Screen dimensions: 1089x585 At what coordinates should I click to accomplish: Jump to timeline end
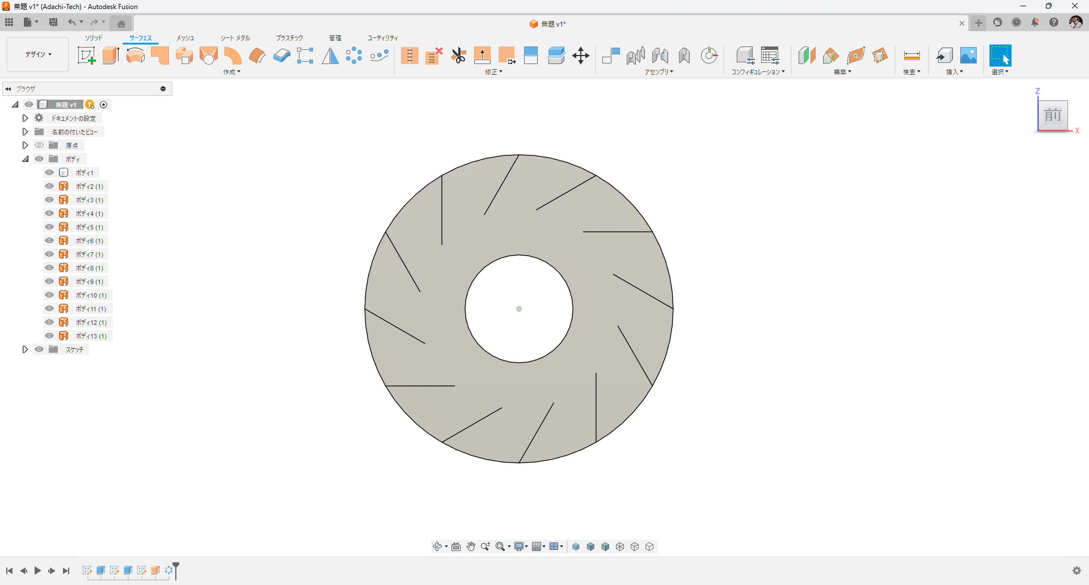(x=66, y=571)
